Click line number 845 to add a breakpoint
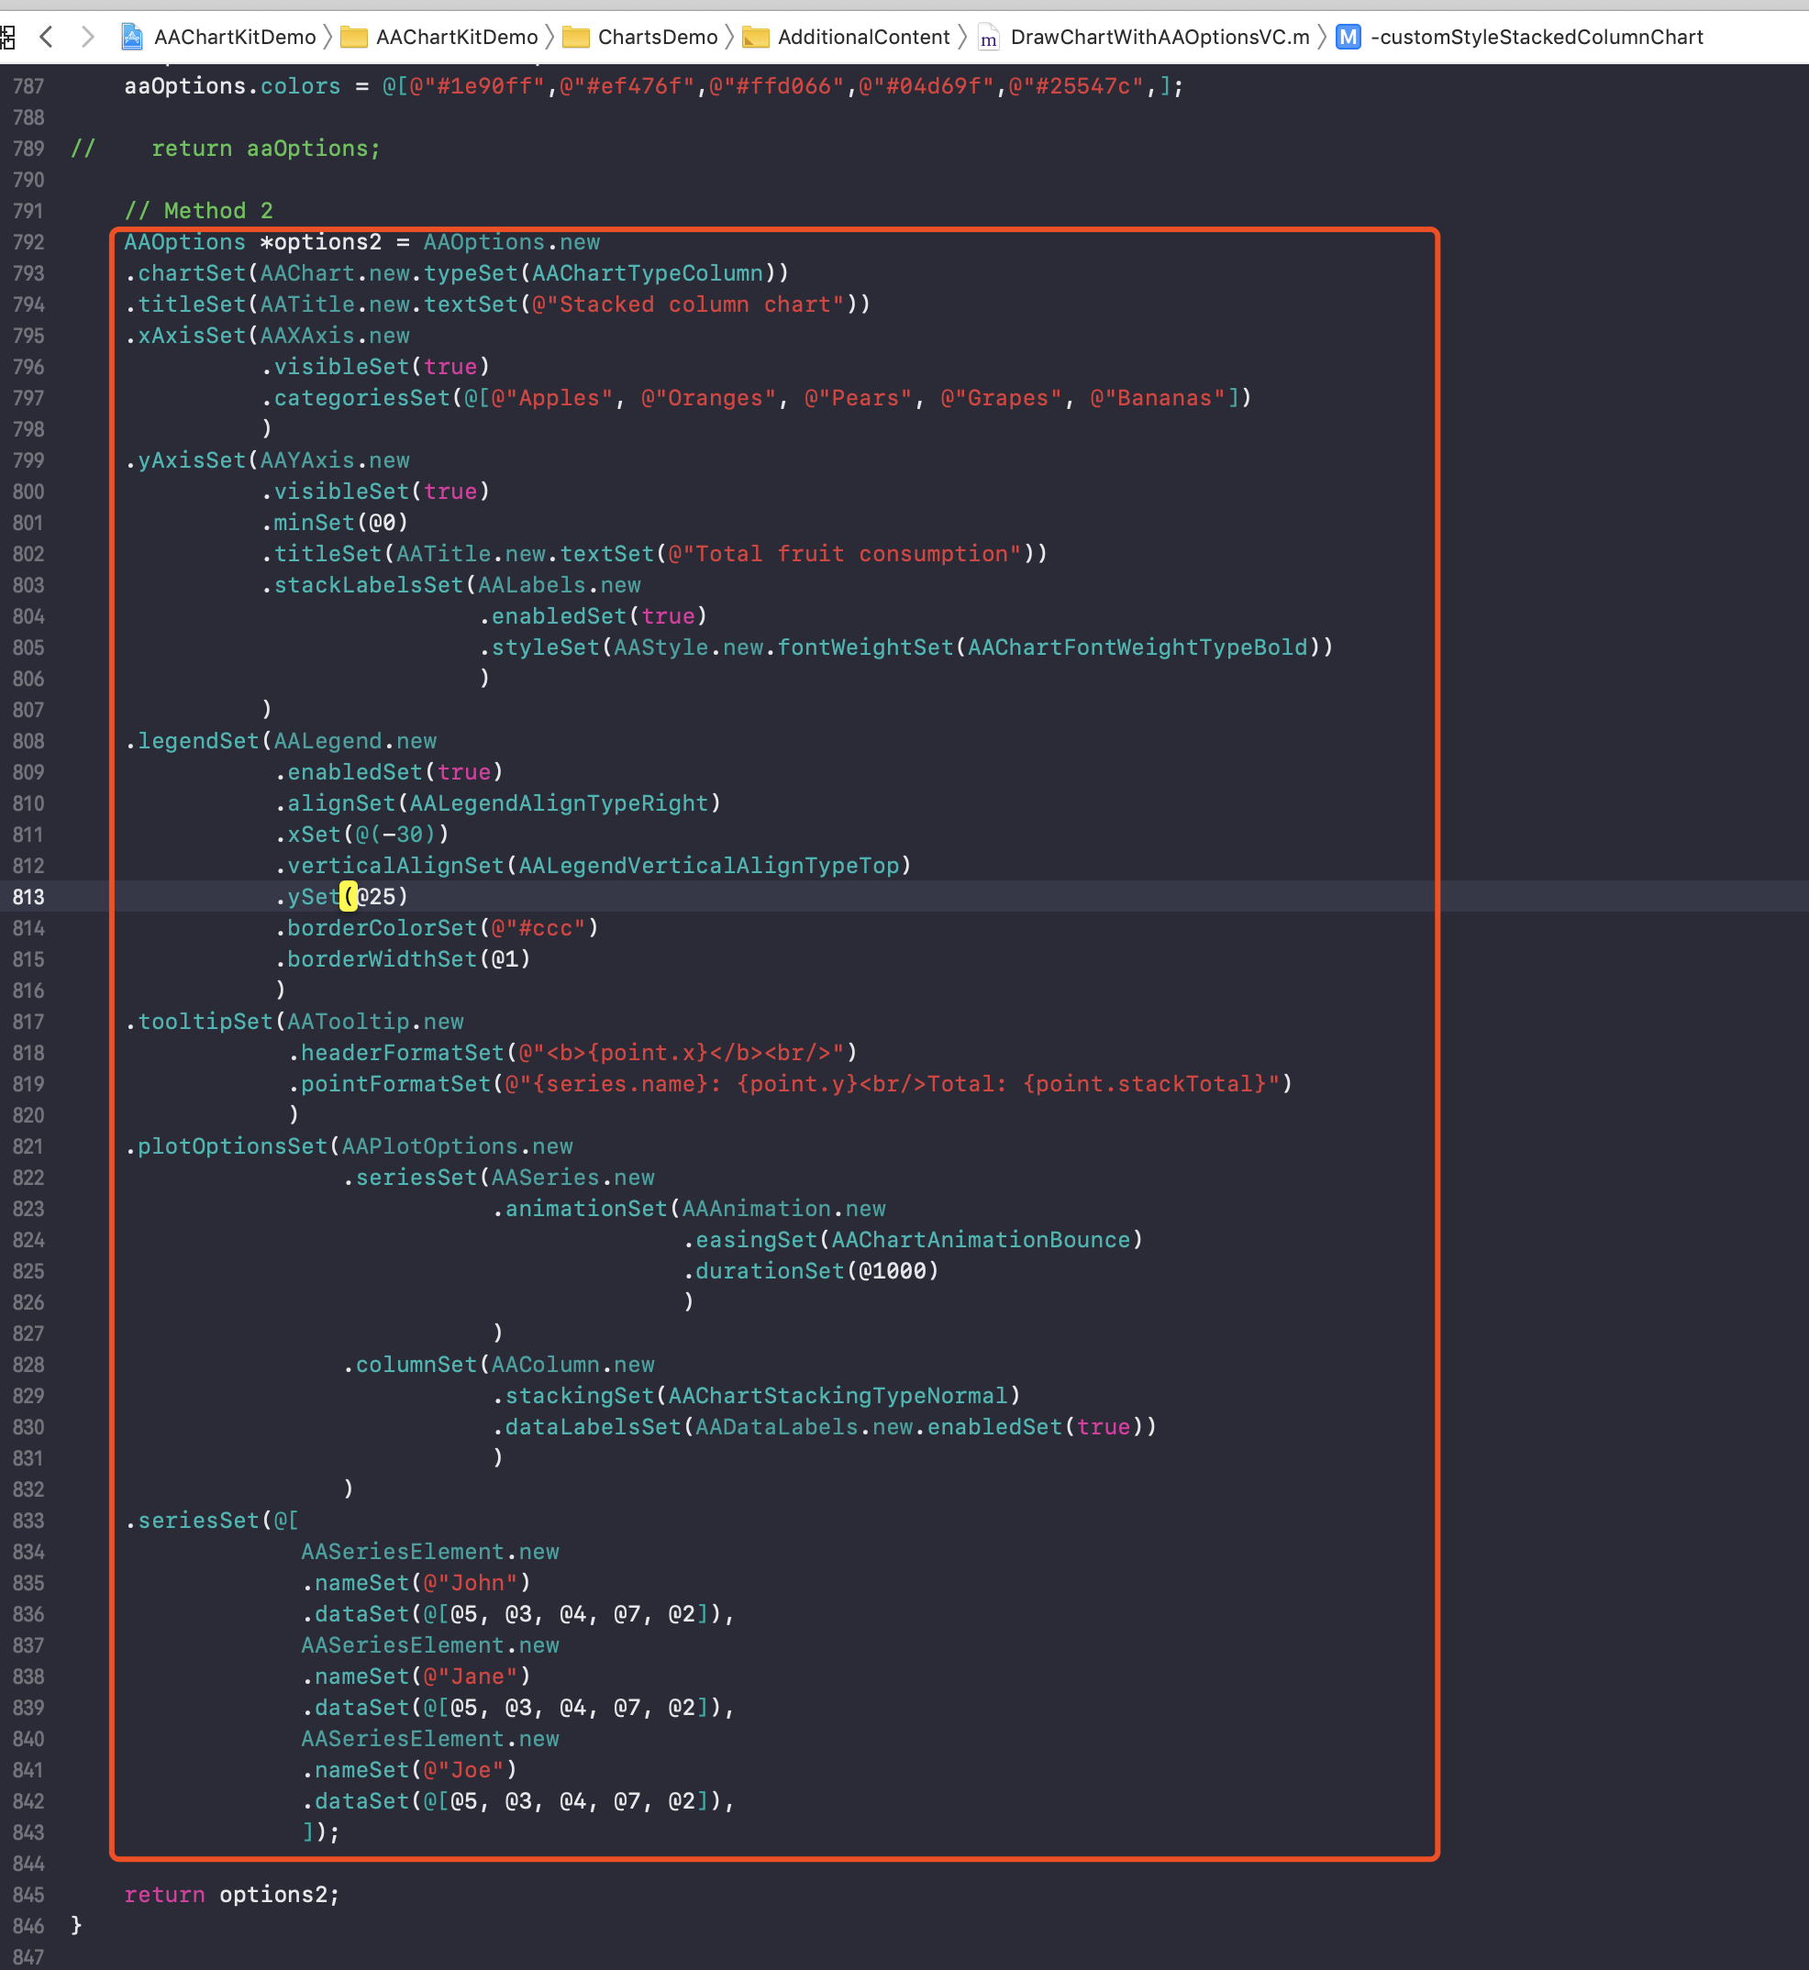 tap(28, 1895)
